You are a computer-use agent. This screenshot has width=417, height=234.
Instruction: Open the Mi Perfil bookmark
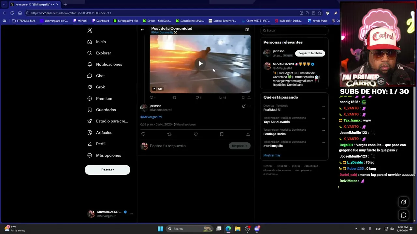[x=80, y=21]
